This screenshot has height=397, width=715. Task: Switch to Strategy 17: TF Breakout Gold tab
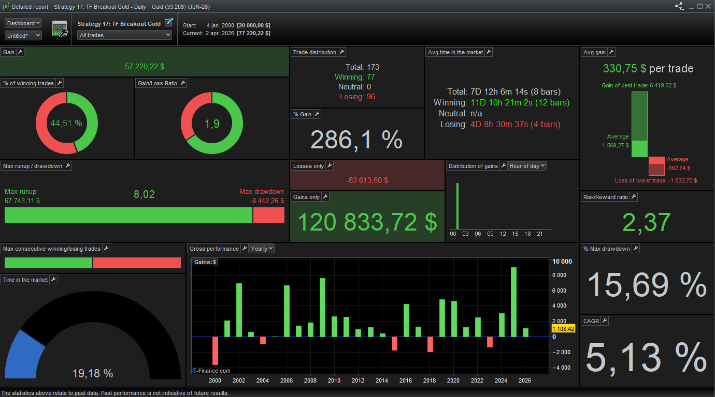click(99, 7)
